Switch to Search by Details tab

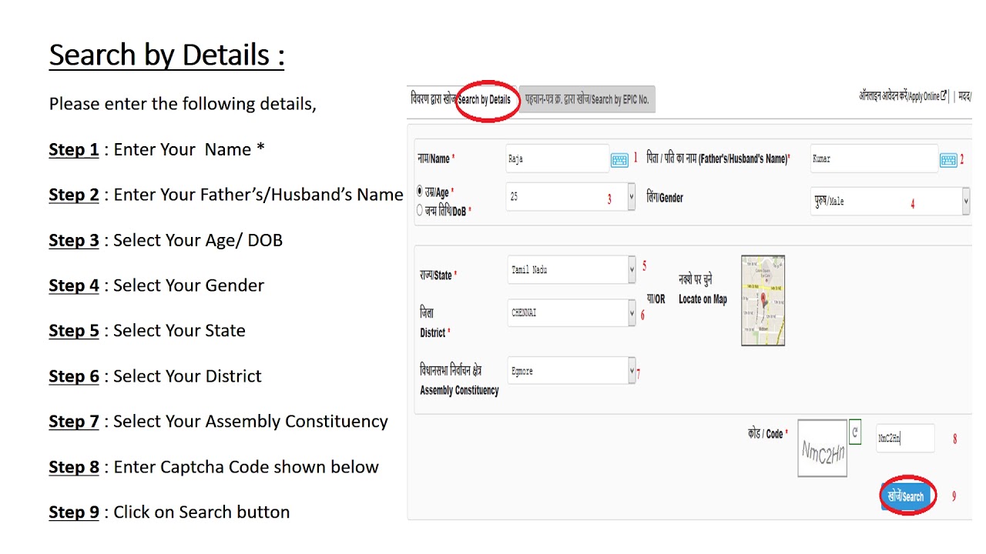coord(461,99)
